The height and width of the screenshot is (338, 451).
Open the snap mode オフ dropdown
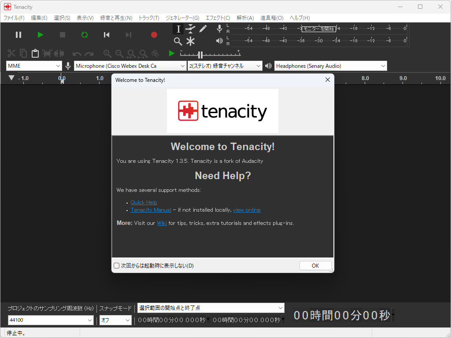115,320
